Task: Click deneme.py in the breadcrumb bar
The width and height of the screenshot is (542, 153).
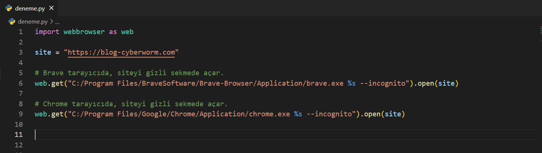Action: point(33,21)
